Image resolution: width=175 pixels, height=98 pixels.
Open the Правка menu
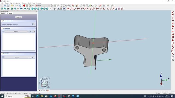click(7, 3)
